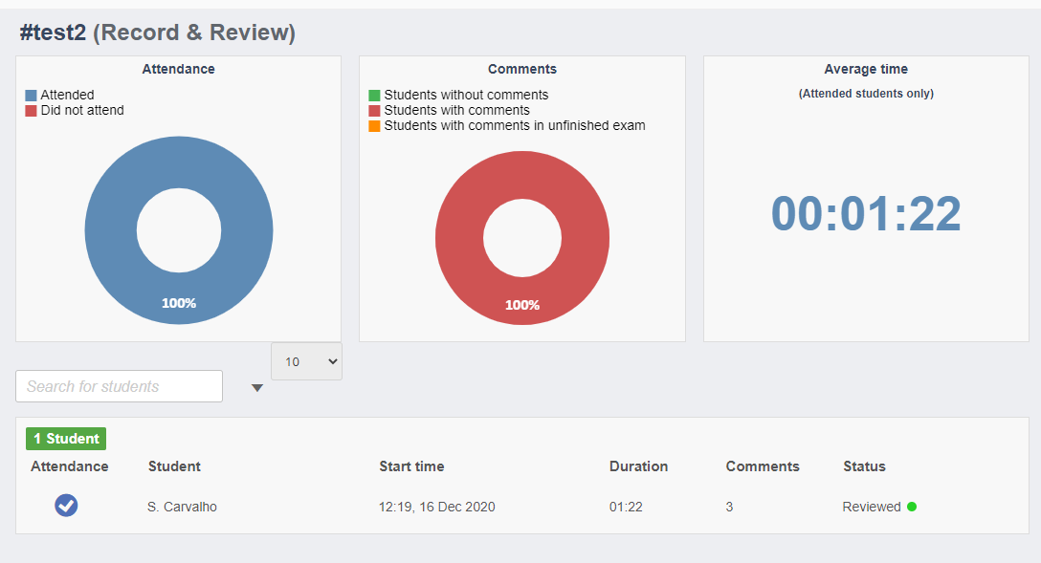The height and width of the screenshot is (563, 1041).
Task: Click Students with comments in unfinished exam label
Action: [x=515, y=125]
